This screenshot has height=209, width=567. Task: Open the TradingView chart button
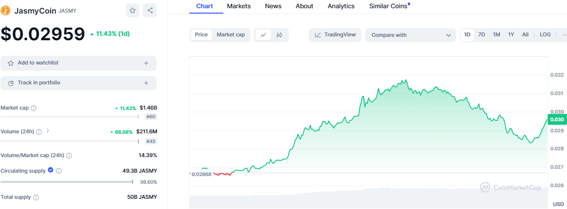tap(335, 35)
